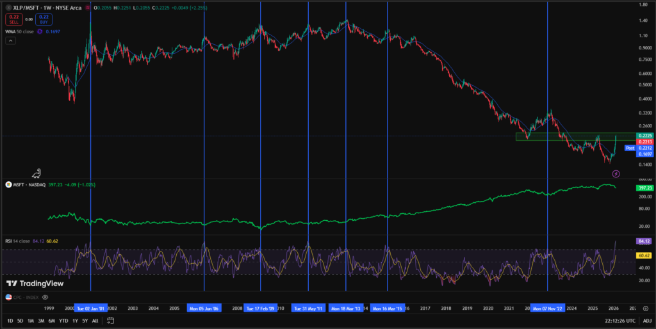Click the CPC US flag icon
Image resolution: width=656 pixels, height=329 pixels.
[8, 297]
